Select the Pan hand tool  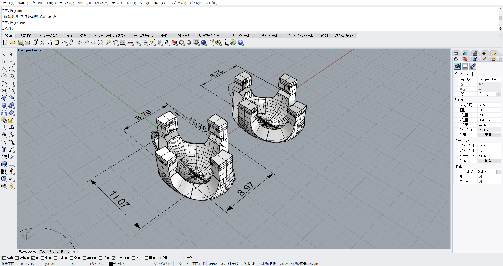point(71,42)
